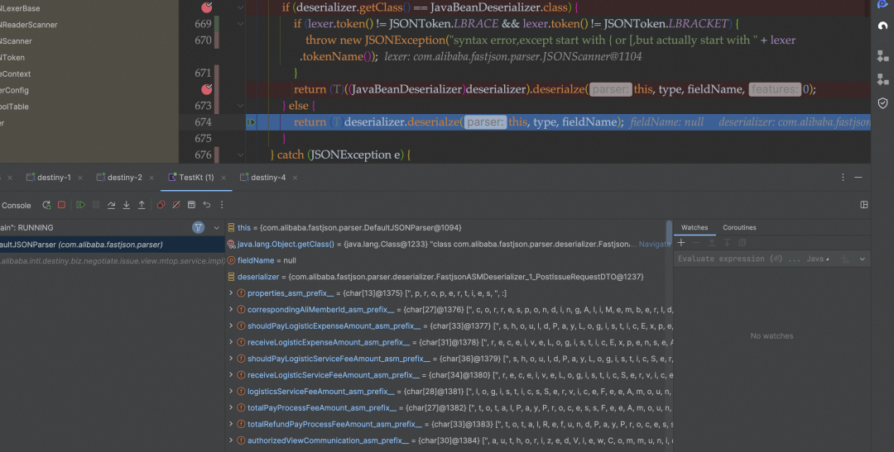Click the Reset Frame undo arrow icon

[207, 205]
